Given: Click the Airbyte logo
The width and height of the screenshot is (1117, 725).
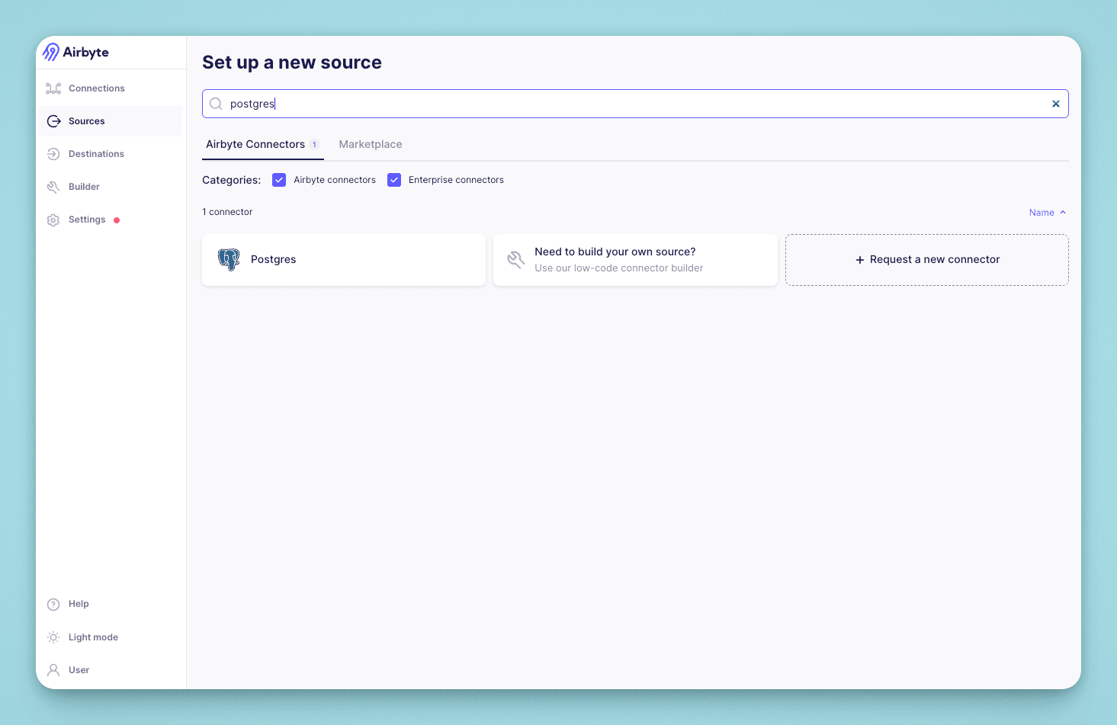Looking at the screenshot, I should point(75,52).
